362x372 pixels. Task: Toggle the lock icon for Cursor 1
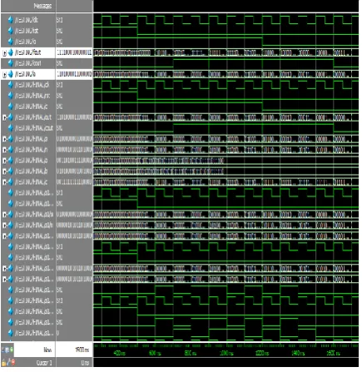point(3,362)
